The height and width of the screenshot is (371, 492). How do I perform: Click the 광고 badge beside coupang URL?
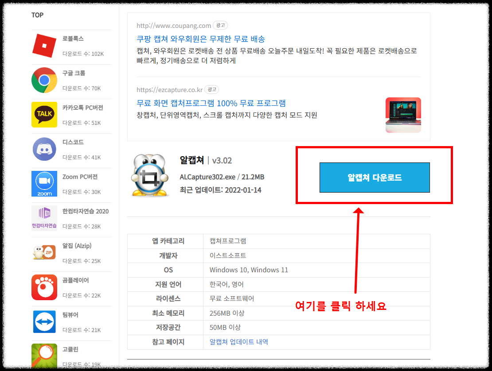click(220, 25)
